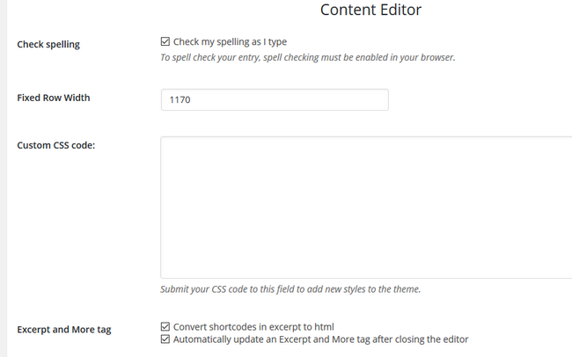The height and width of the screenshot is (357, 572).
Task: Toggle Convert shortcodes in excerpt checkbox
Action: click(x=165, y=326)
